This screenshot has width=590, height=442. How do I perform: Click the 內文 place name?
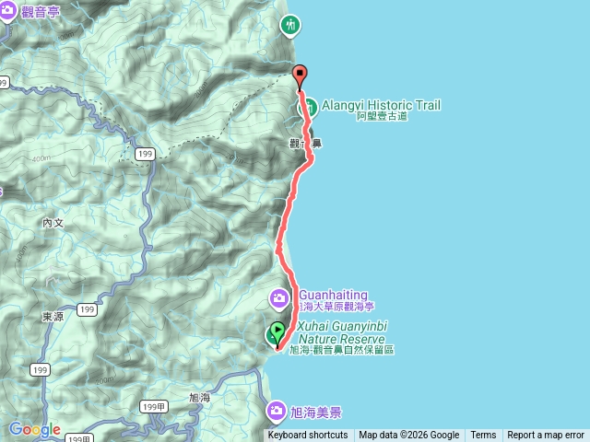pos(53,223)
